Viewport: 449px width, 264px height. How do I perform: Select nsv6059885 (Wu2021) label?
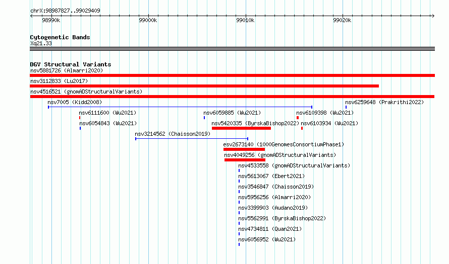click(x=232, y=113)
